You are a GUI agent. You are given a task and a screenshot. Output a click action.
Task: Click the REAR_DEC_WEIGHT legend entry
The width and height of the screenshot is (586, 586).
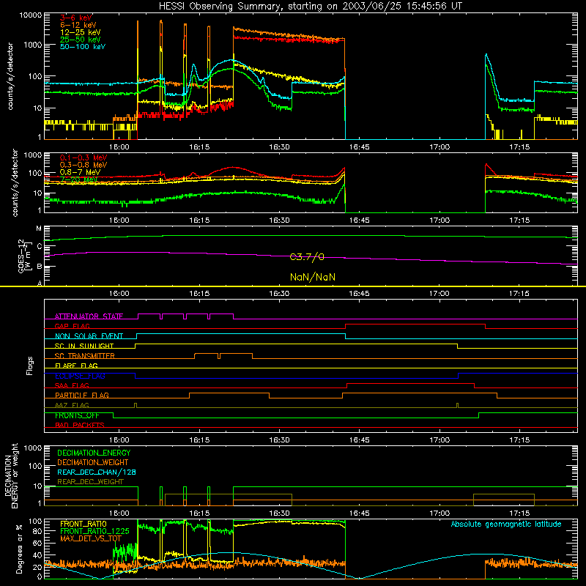point(90,482)
